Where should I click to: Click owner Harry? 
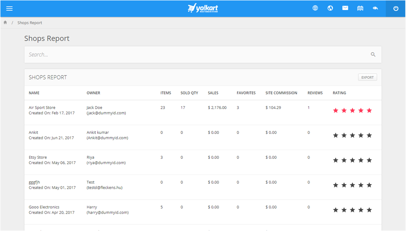click(92, 207)
